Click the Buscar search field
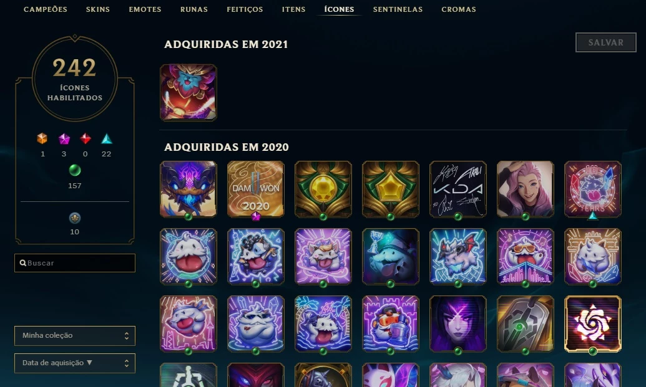 pos(74,263)
